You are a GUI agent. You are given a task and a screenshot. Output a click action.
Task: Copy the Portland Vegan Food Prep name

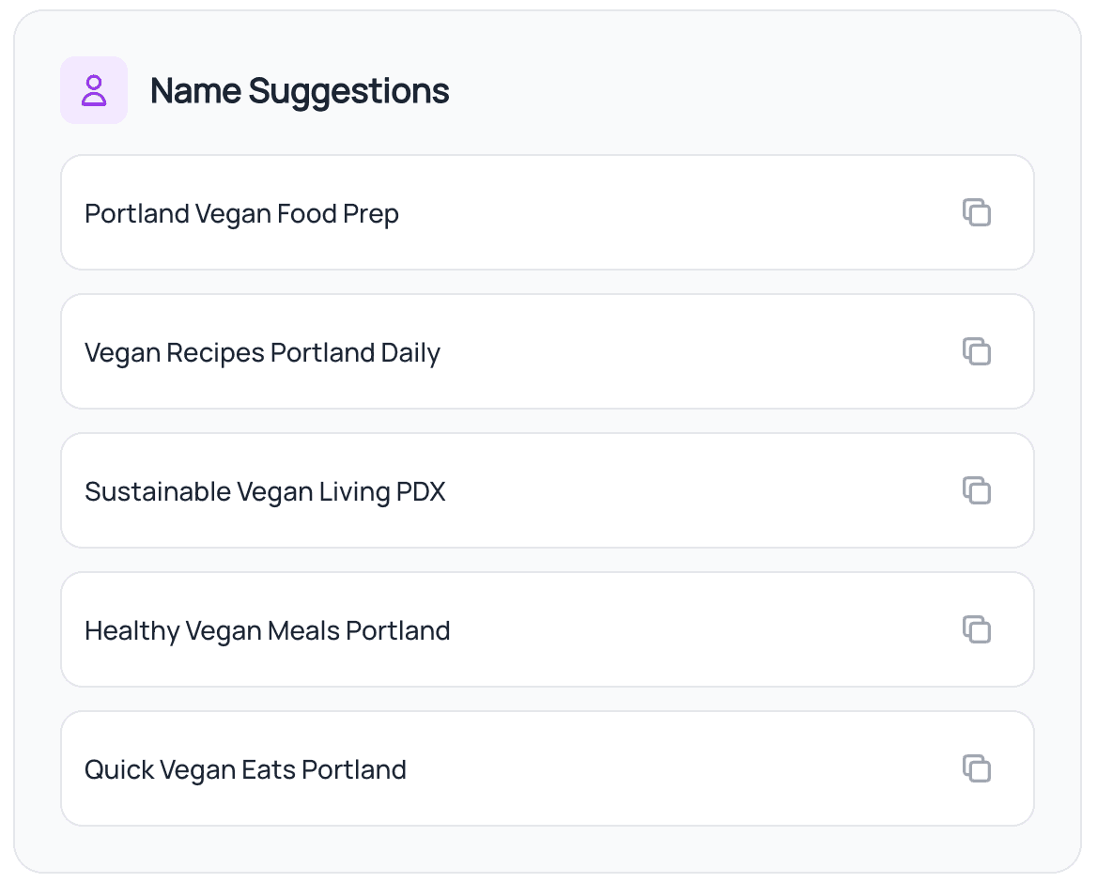pos(977,213)
